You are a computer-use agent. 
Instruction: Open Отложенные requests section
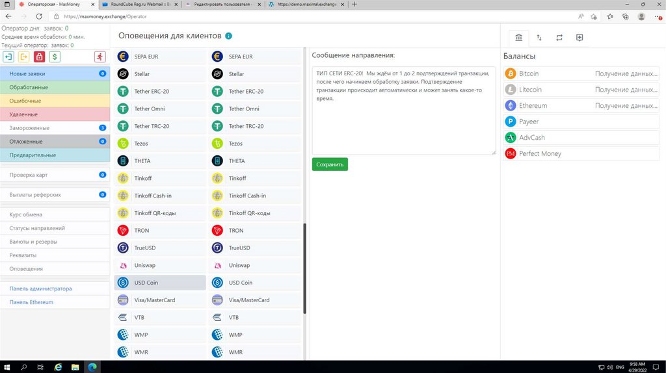(55, 141)
